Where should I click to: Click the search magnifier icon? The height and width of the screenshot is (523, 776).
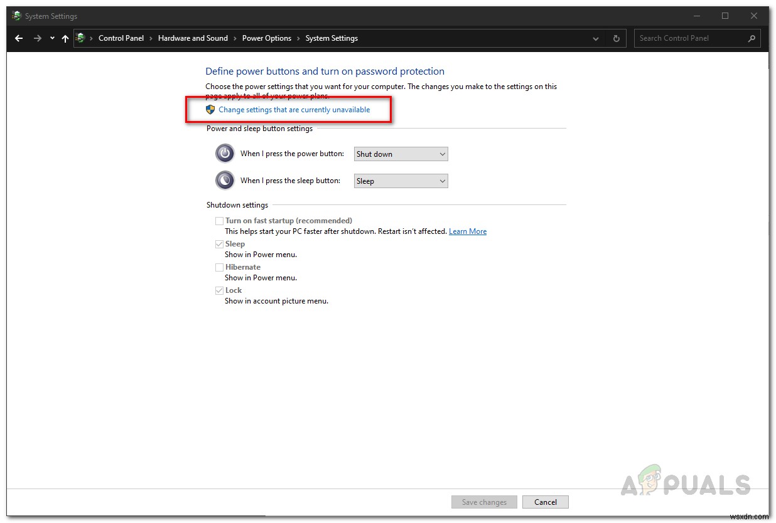751,38
